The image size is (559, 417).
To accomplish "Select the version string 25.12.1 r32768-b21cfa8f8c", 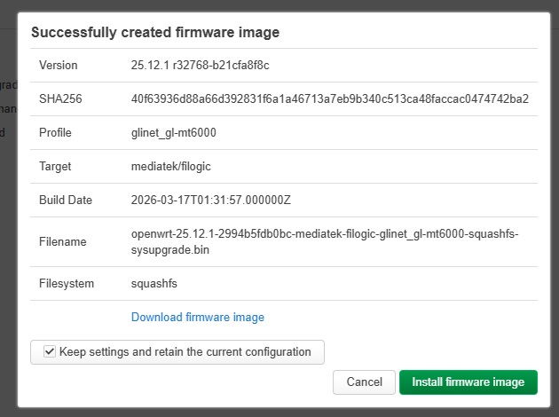I will pyautogui.click(x=200, y=66).
